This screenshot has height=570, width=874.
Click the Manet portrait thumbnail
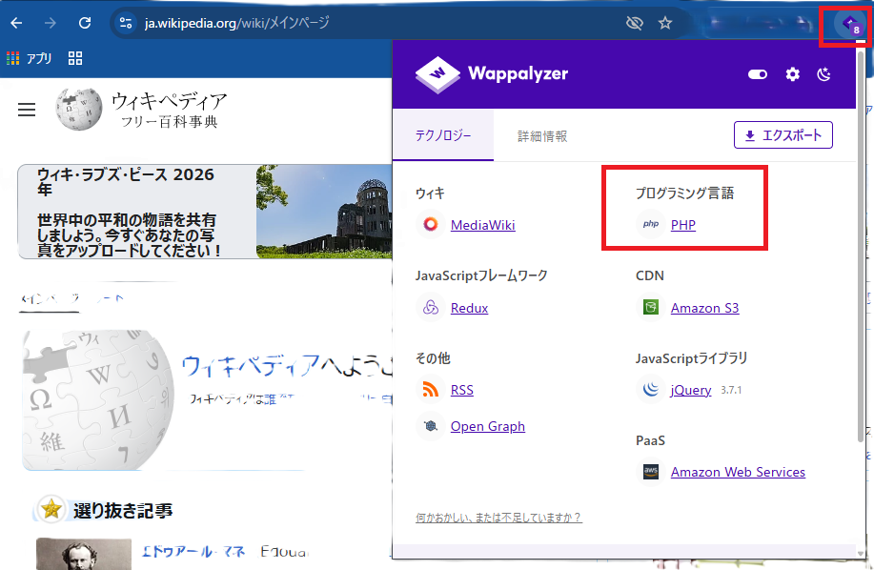(84, 554)
